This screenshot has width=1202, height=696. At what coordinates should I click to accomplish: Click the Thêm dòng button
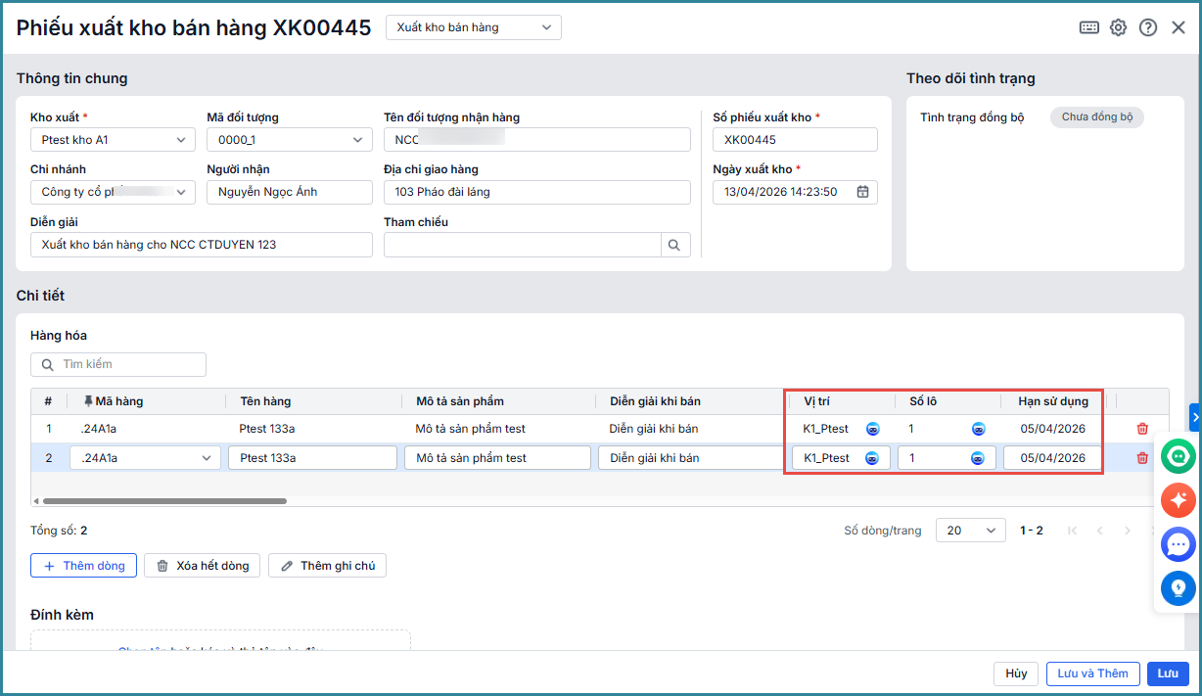[84, 566]
